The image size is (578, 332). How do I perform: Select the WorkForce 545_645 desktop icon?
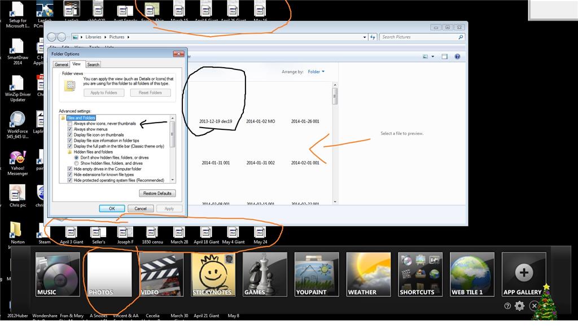pos(17,125)
